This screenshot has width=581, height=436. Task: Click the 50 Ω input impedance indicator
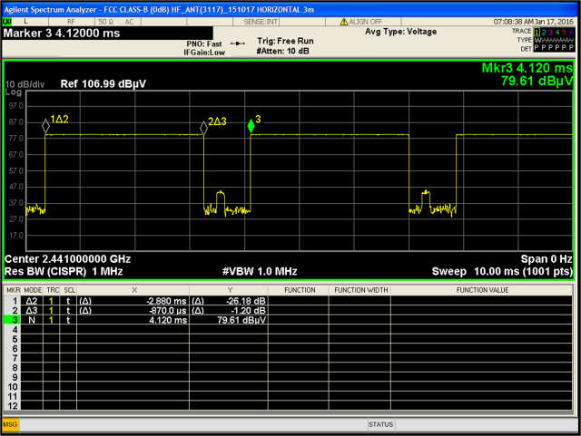[105, 22]
